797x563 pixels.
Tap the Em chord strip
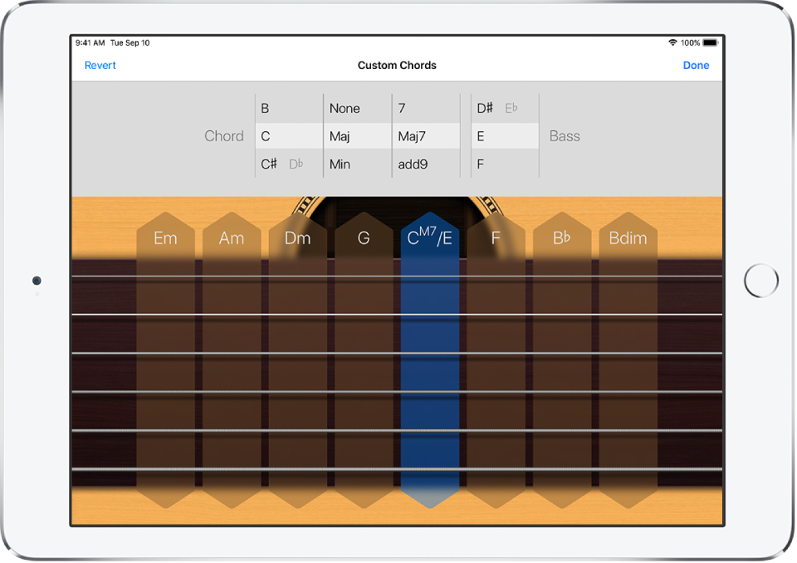point(164,237)
